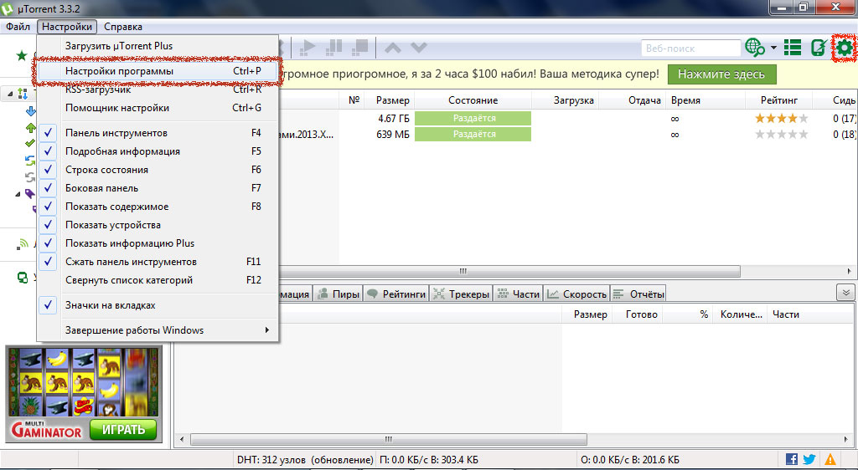The height and width of the screenshot is (470, 858).
Task: Toggle Подробная информация menu option
Action: point(158,151)
